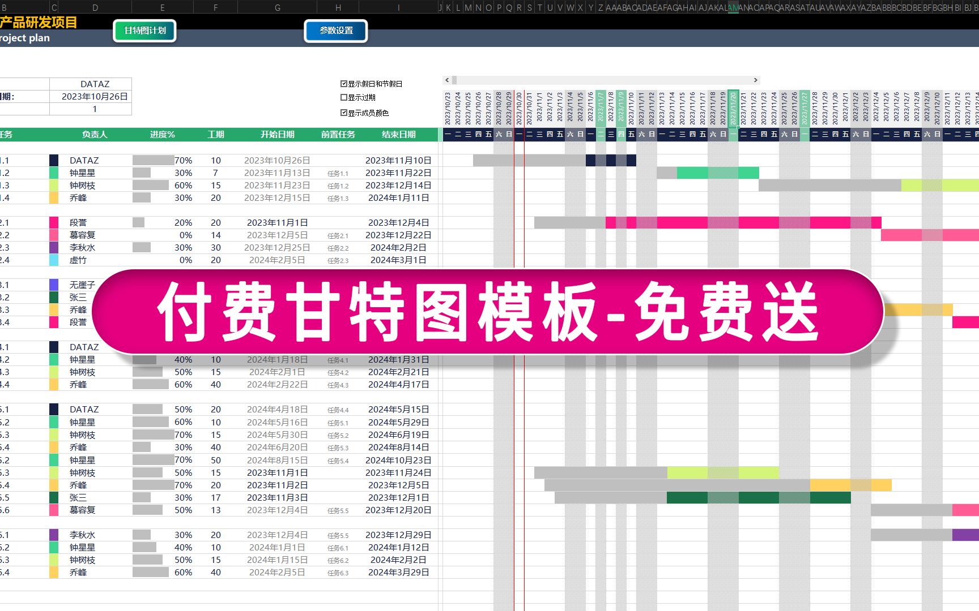Click the highlighted 2023/11/7 date header

click(601, 108)
